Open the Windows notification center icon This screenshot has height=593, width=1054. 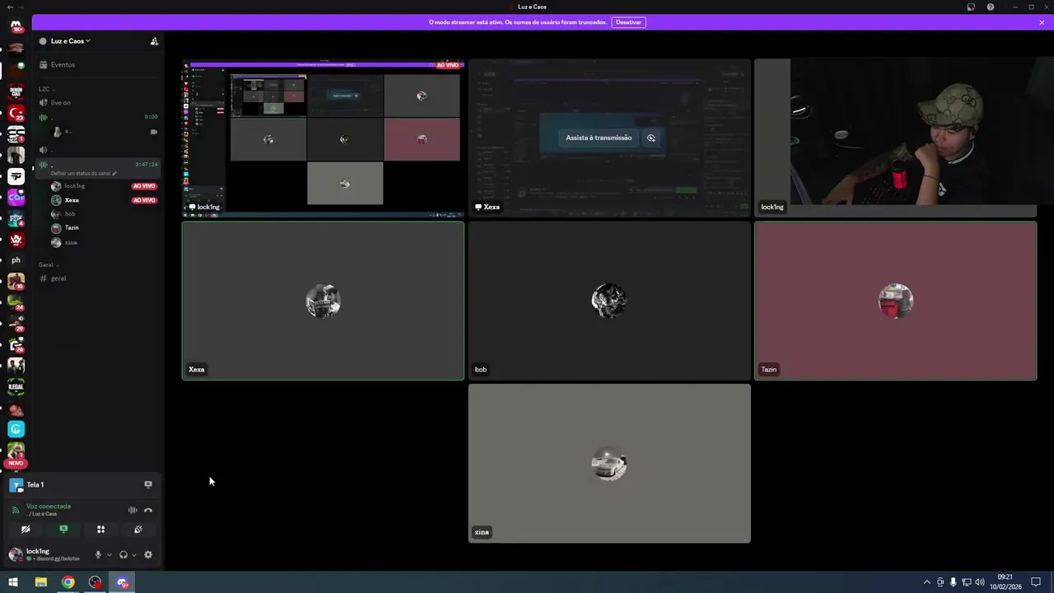tap(1036, 582)
